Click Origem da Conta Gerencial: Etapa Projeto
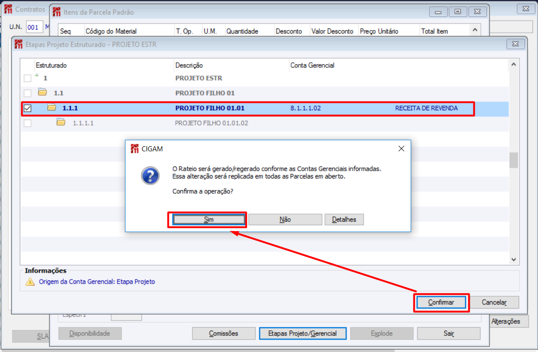 (97, 282)
